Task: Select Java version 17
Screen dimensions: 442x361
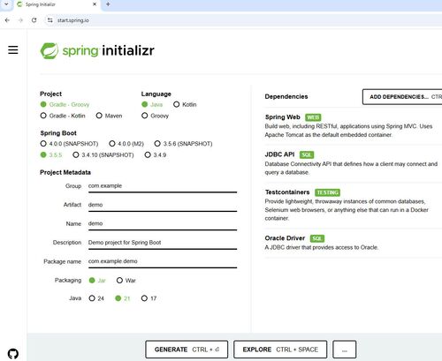Action: (x=149, y=298)
